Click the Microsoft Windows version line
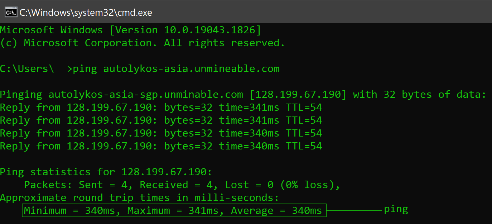The height and width of the screenshot is (224, 492). (x=130, y=30)
